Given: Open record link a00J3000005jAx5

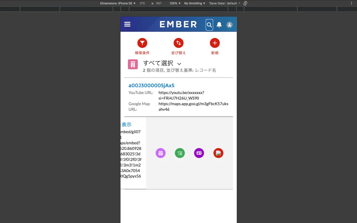Looking at the screenshot, I should [151, 85].
